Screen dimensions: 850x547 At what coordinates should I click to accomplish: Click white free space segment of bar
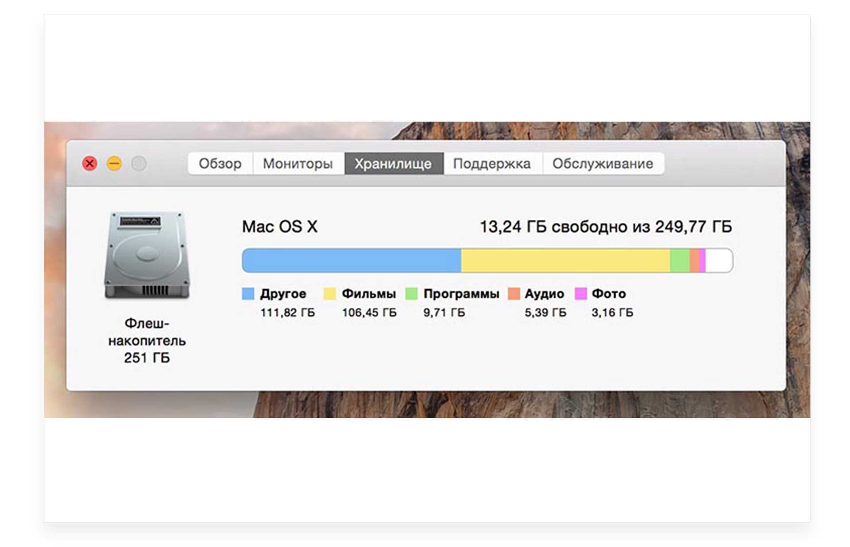[719, 260]
